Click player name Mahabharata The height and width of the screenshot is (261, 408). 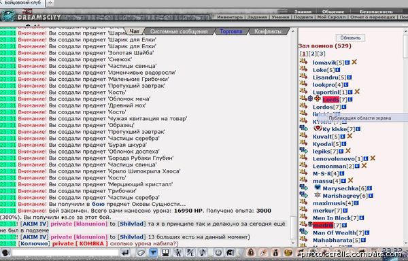333,240
